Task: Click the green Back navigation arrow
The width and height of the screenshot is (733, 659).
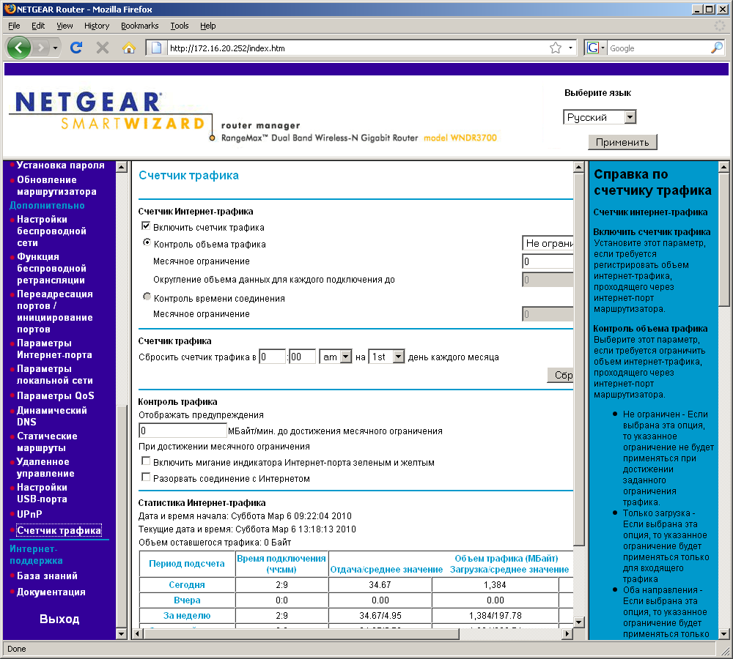Action: tap(19, 48)
